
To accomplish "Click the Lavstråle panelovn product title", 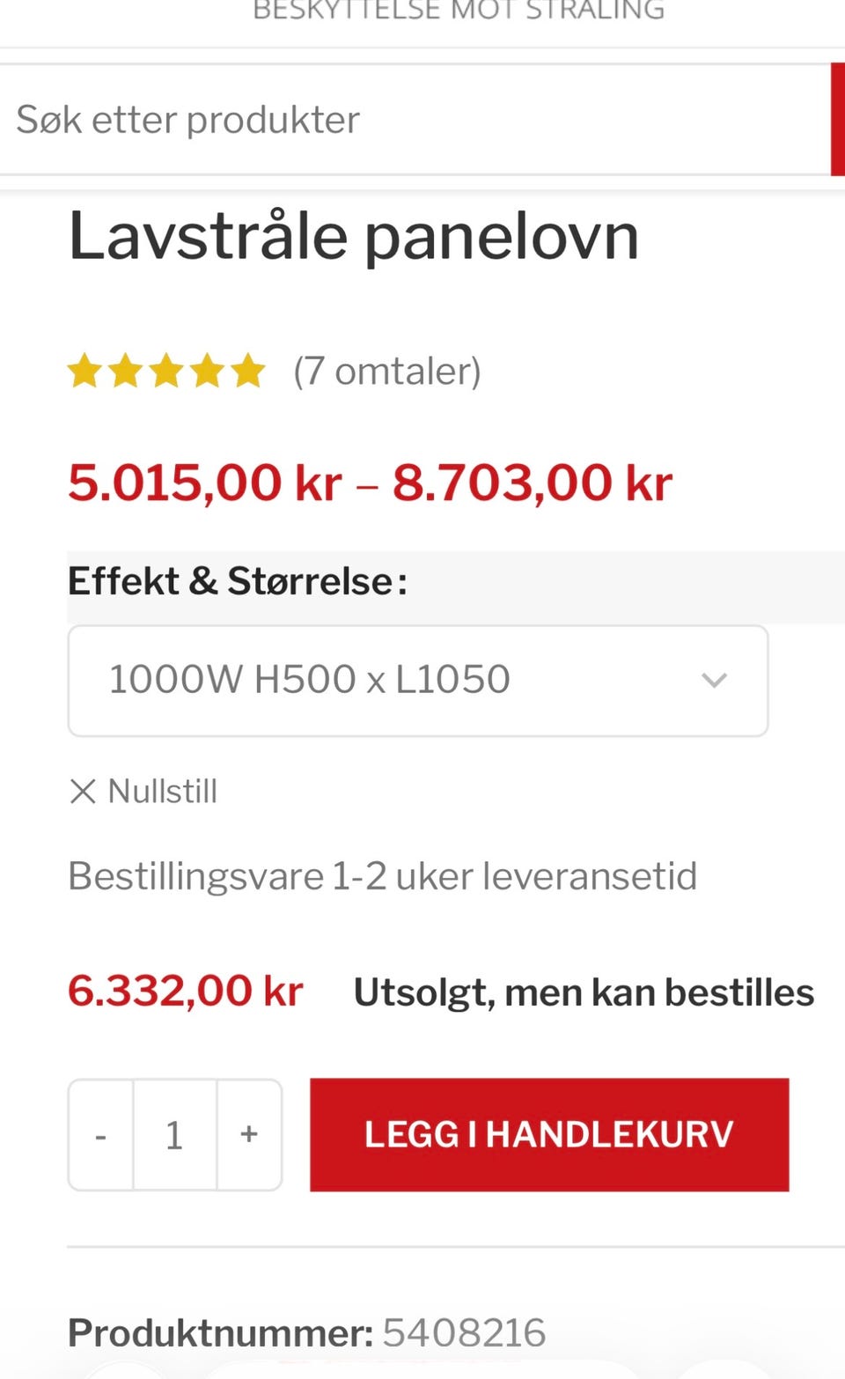I will pos(353,236).
